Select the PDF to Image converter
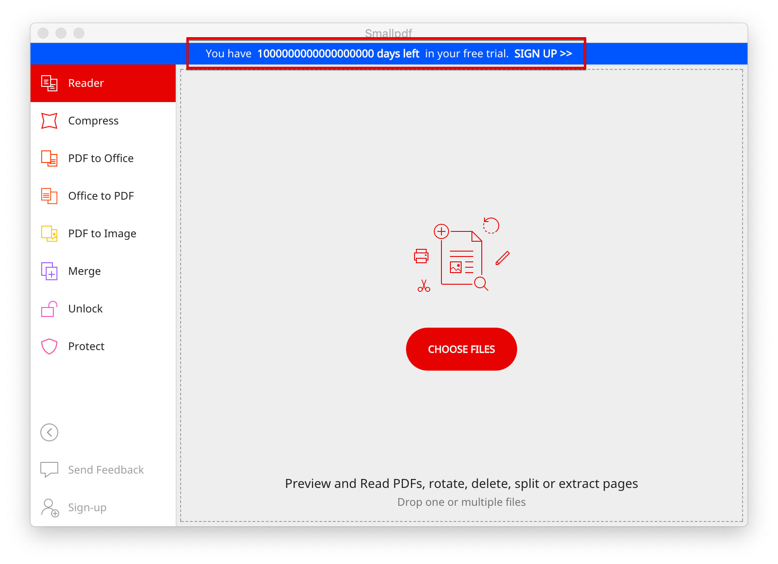Viewport: 778px width, 564px height. coord(102,233)
